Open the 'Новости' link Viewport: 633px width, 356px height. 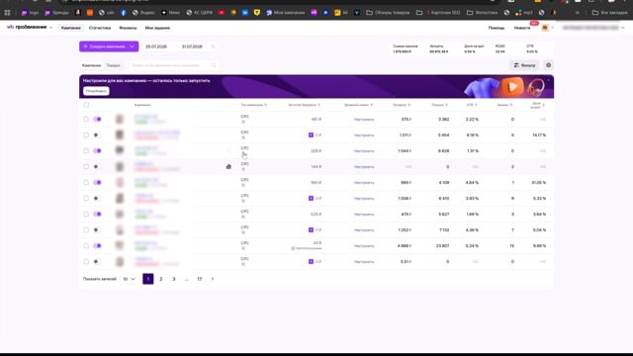coord(522,28)
